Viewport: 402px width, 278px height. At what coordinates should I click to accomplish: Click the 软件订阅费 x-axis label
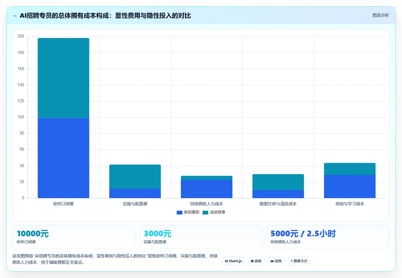tap(63, 204)
